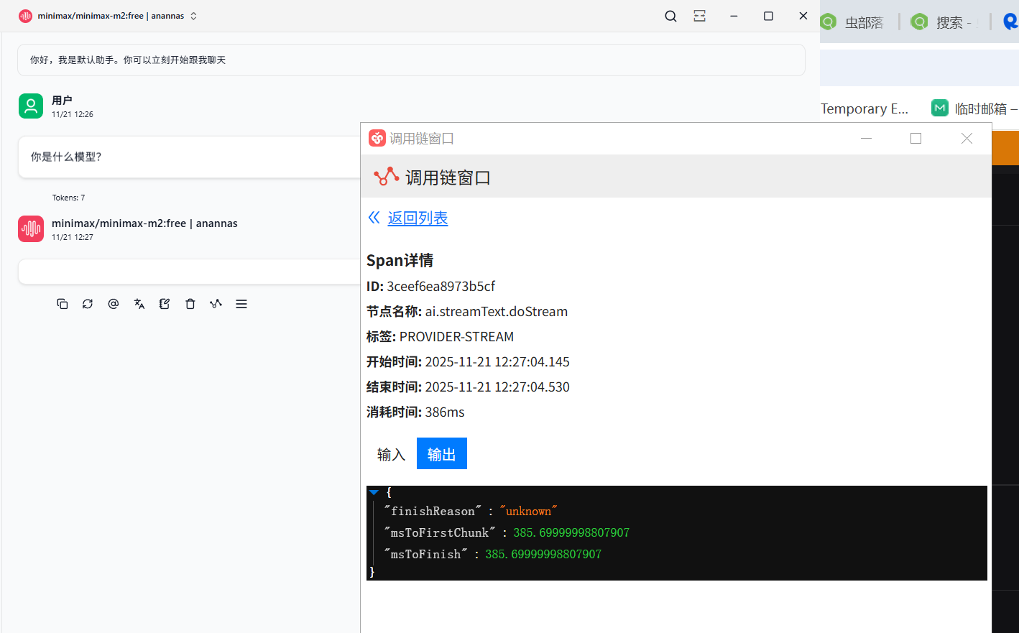Image resolution: width=1019 pixels, height=633 pixels.
Task: Open the call chain trace icon
Action: tap(216, 304)
